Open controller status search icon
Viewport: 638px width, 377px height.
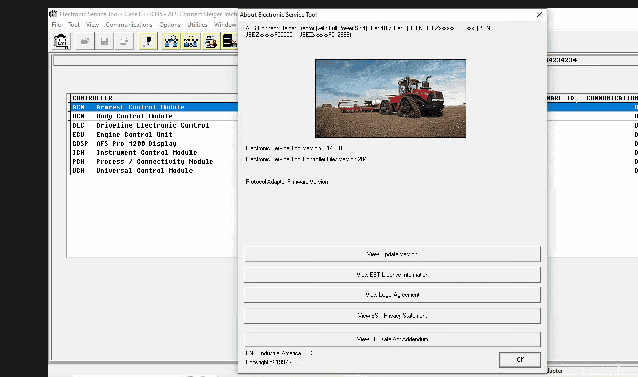coord(171,41)
